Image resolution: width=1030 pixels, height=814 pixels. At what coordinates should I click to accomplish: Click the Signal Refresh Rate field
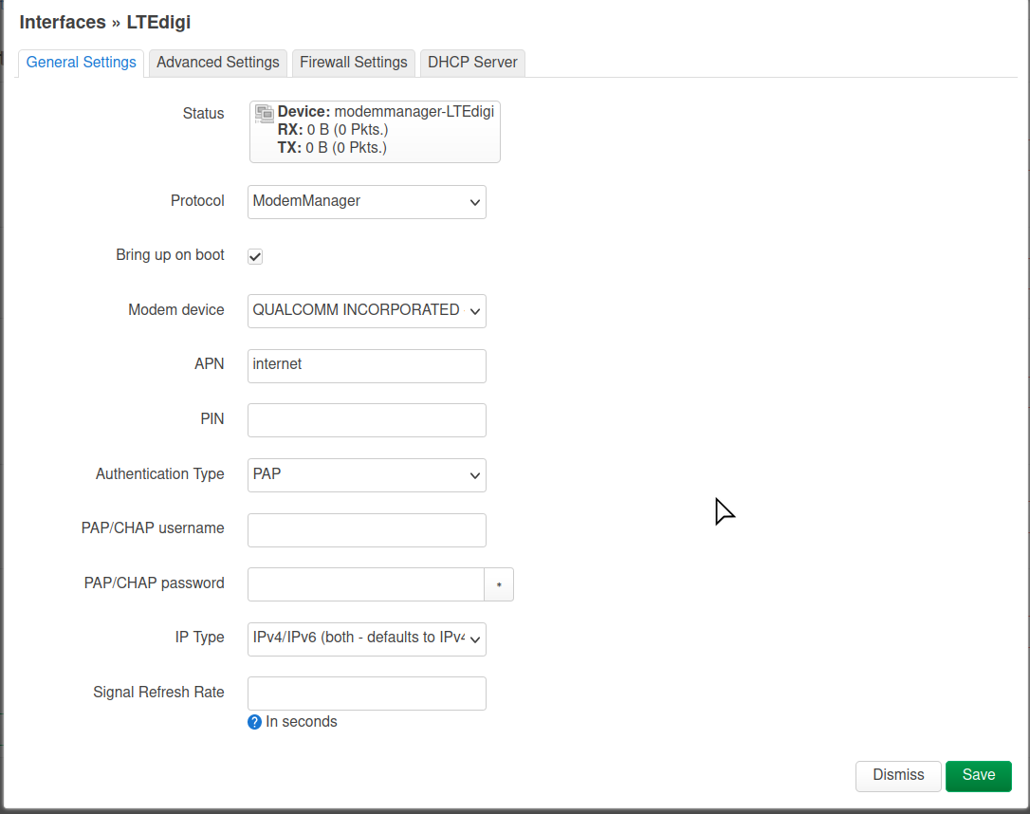click(366, 694)
